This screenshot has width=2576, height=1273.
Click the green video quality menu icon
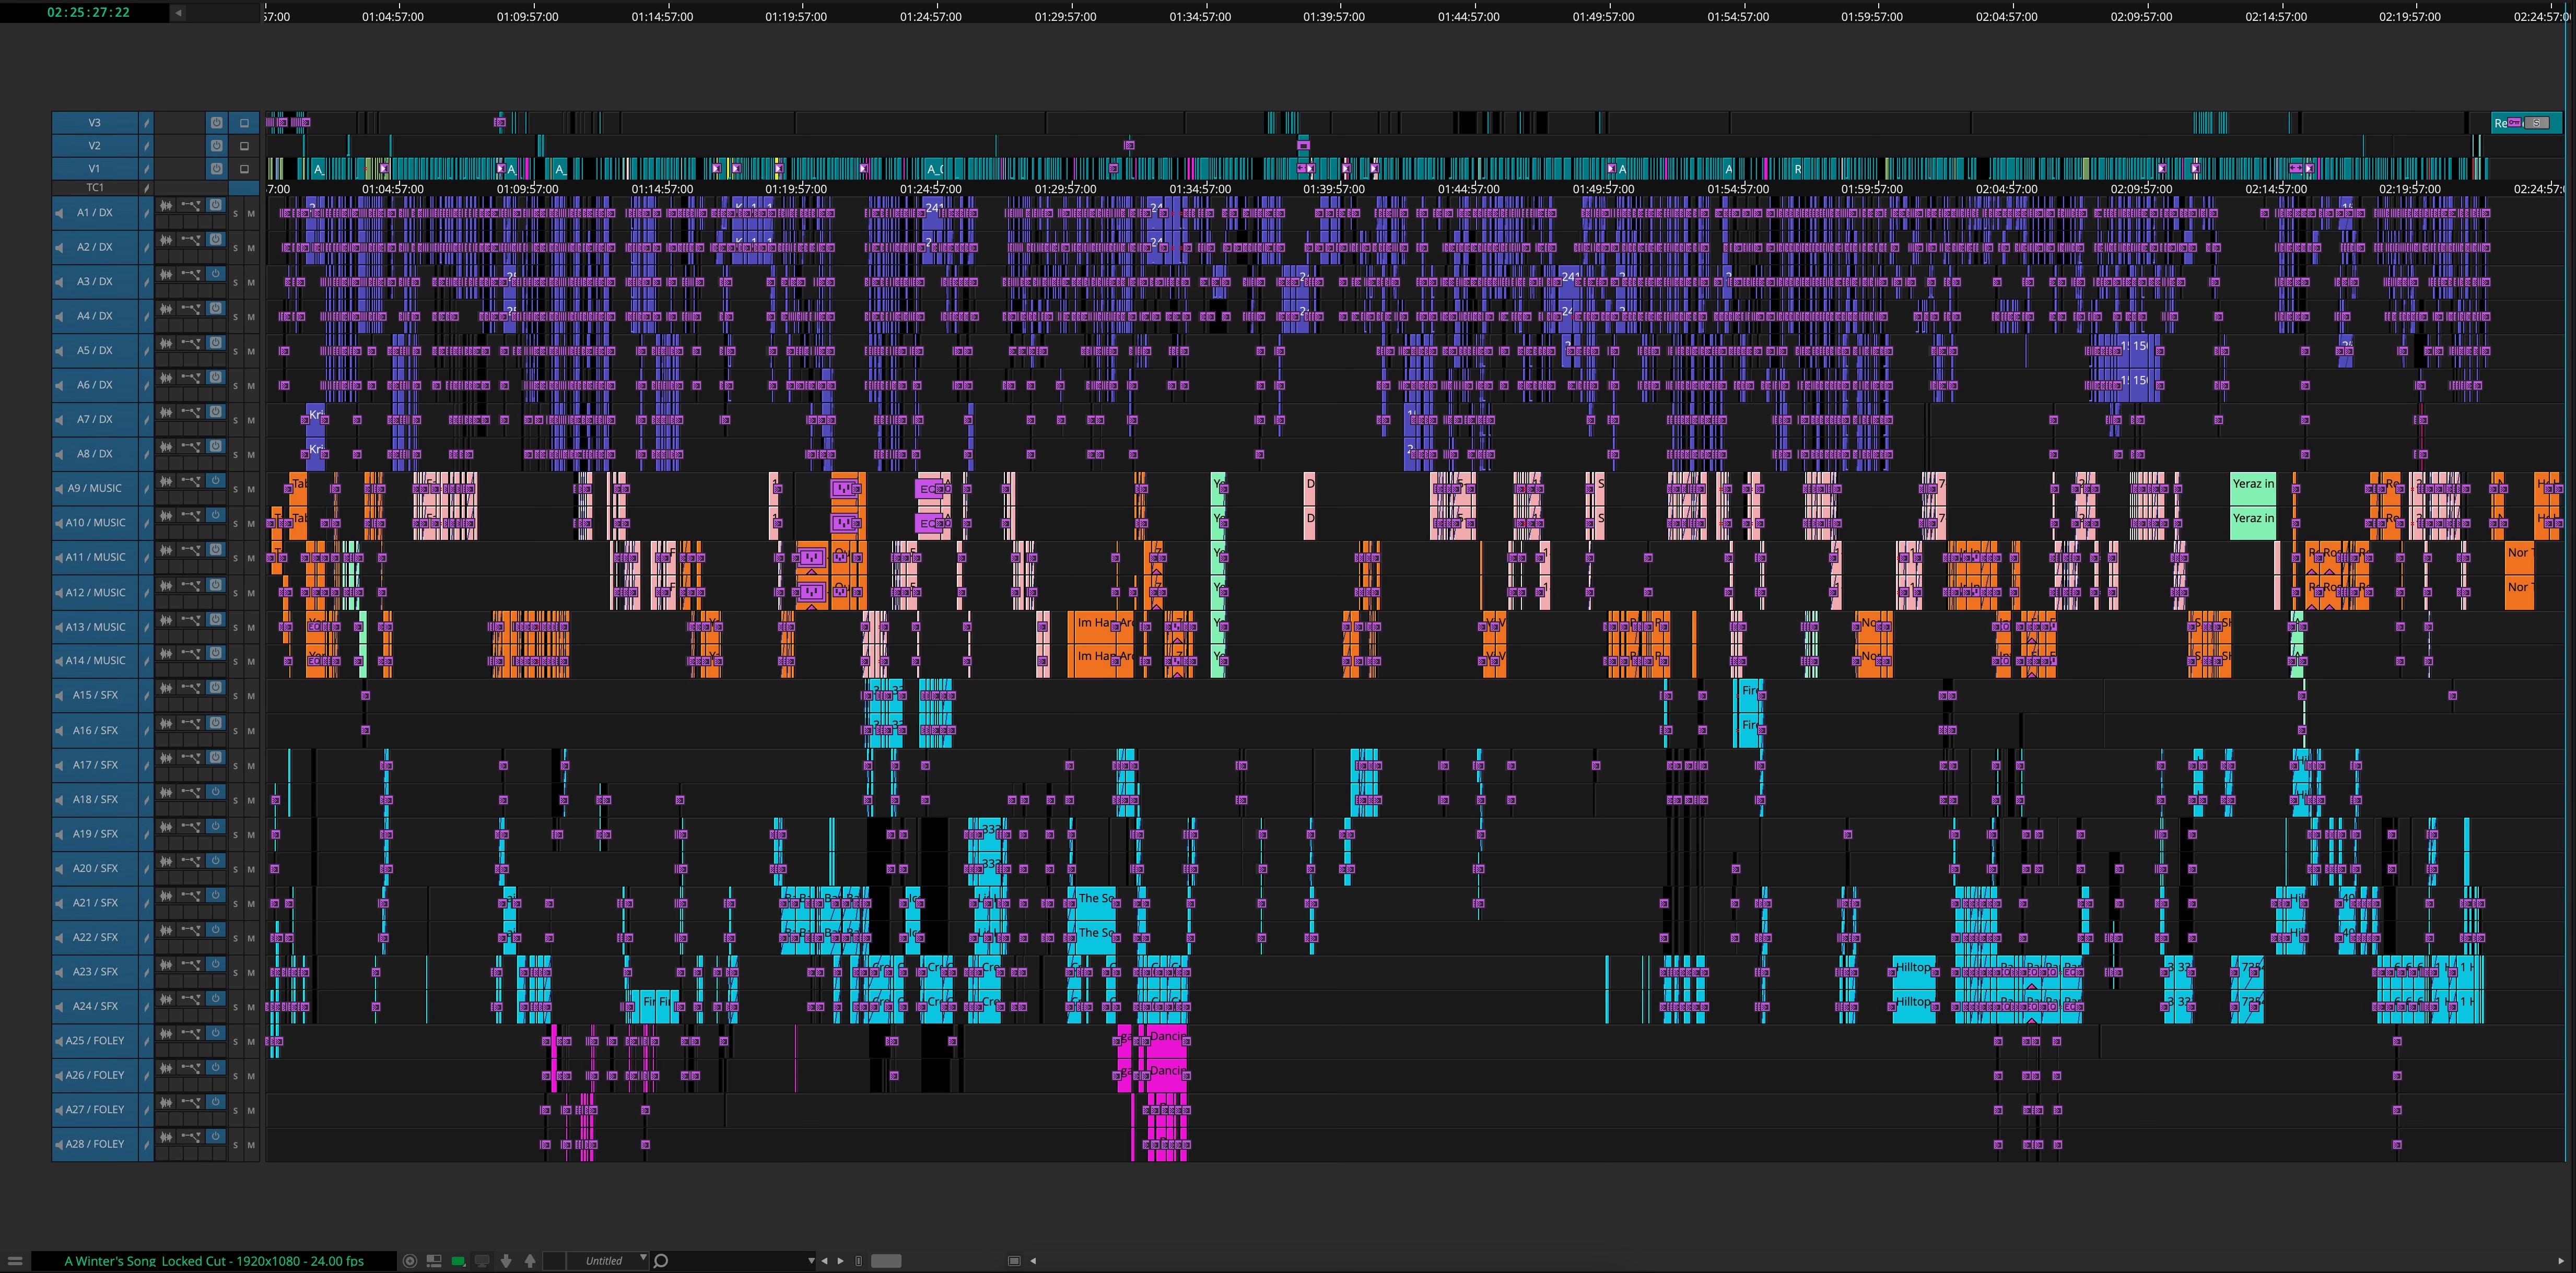click(458, 1261)
